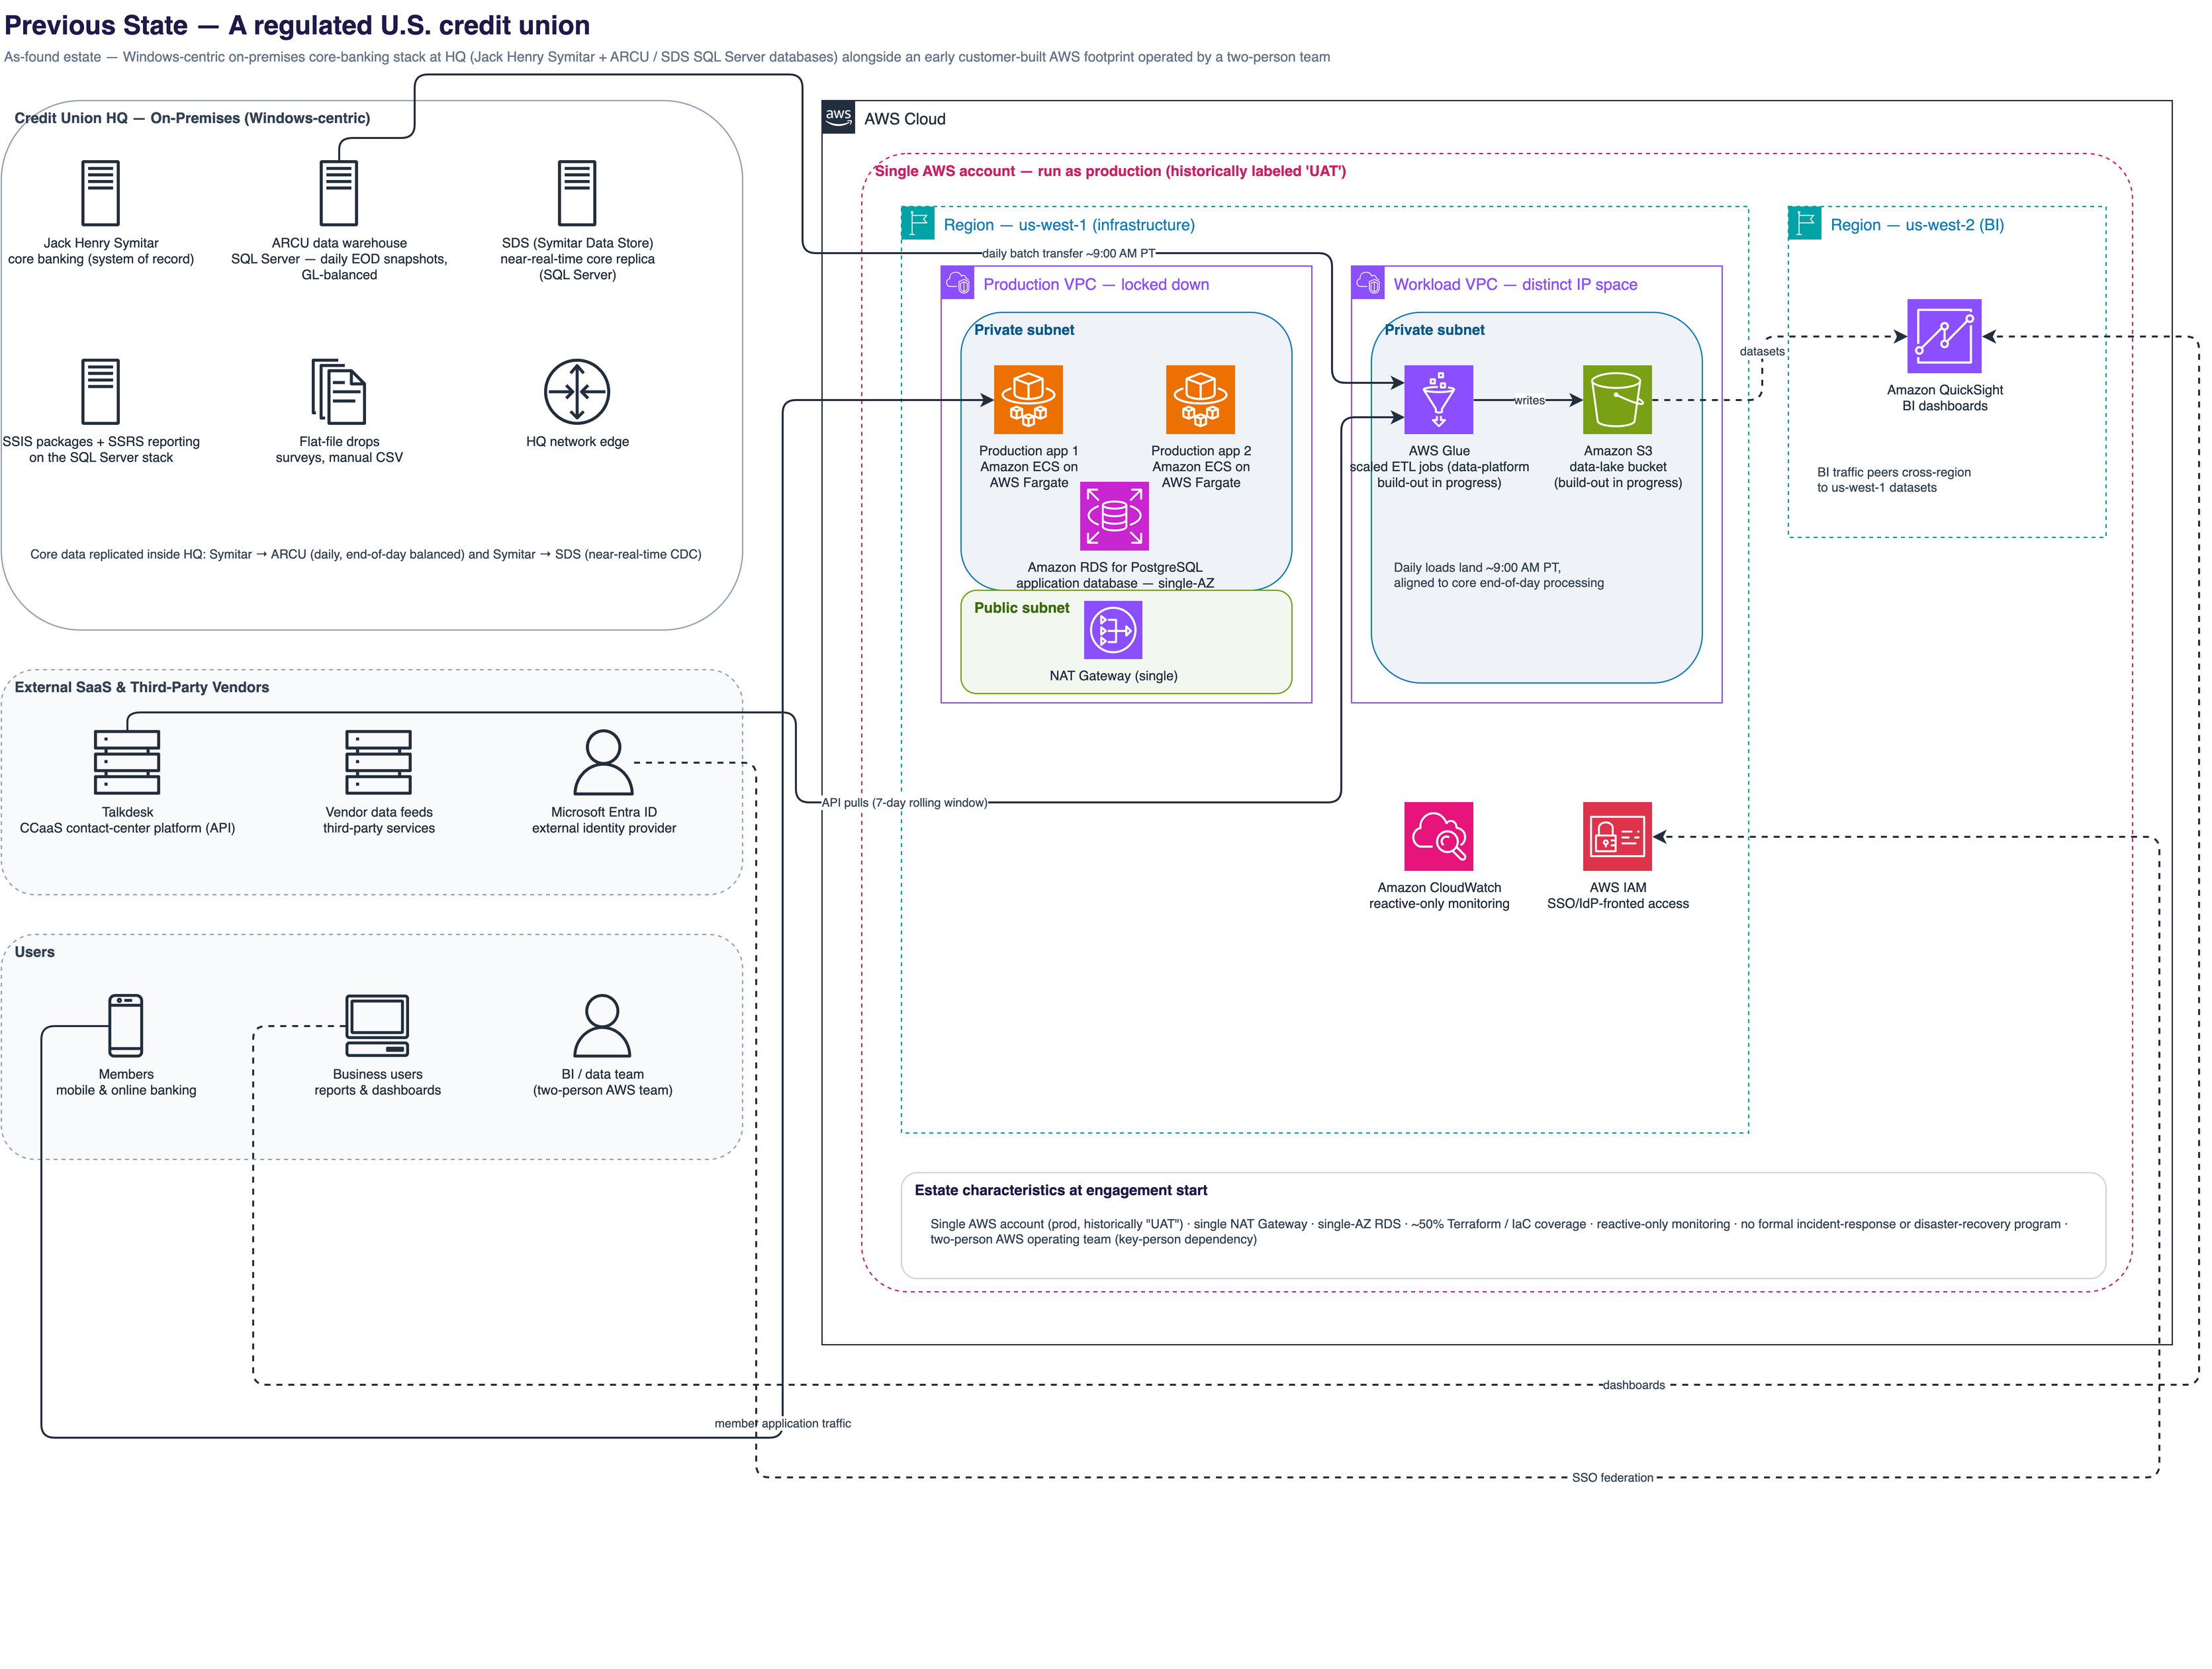
Task: Click the Workload VPC cloud icon
Action: 1368,283
